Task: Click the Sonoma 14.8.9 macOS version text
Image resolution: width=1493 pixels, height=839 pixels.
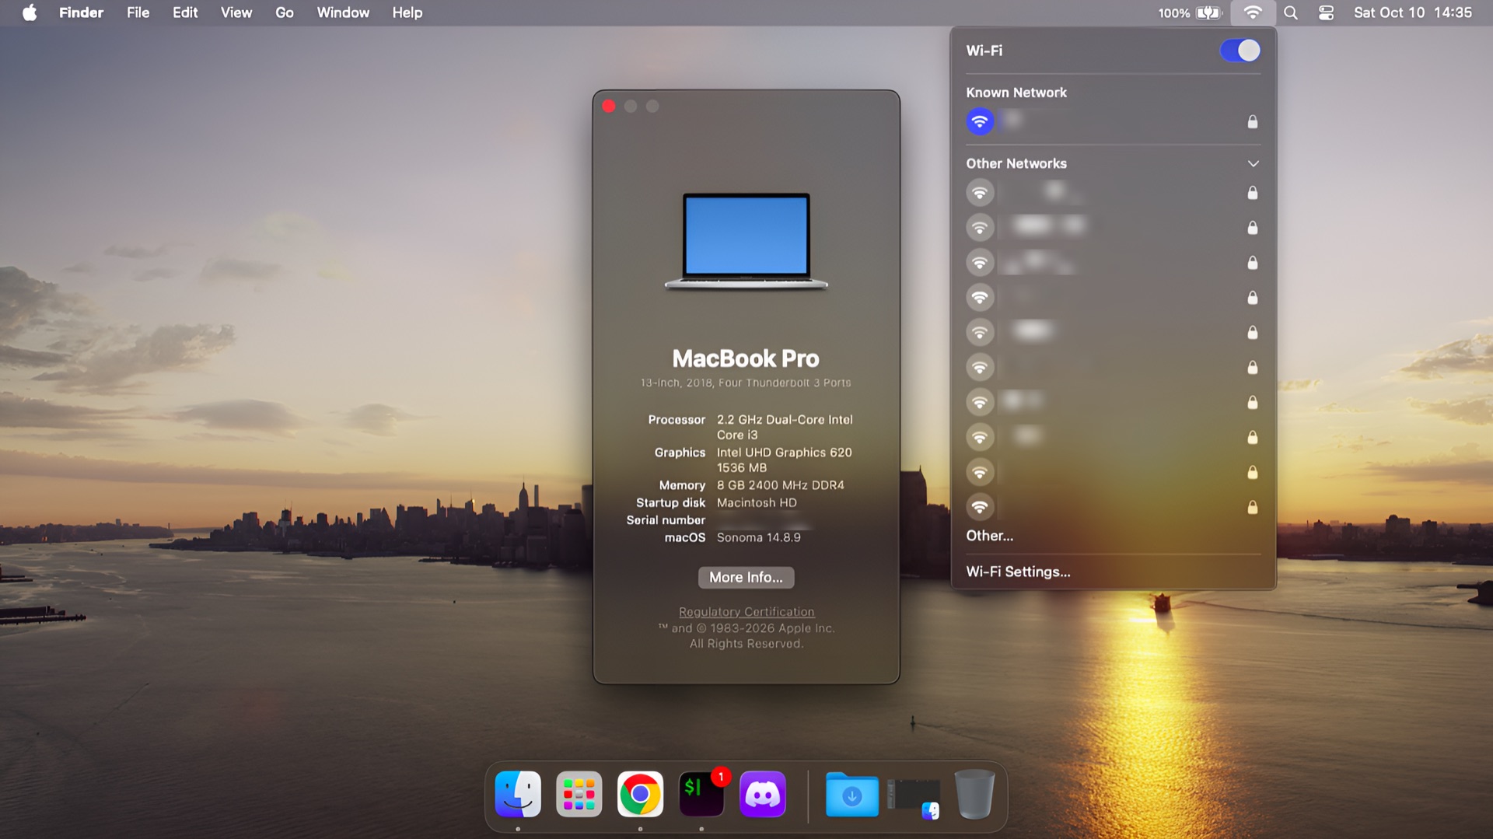Action: tap(758, 537)
